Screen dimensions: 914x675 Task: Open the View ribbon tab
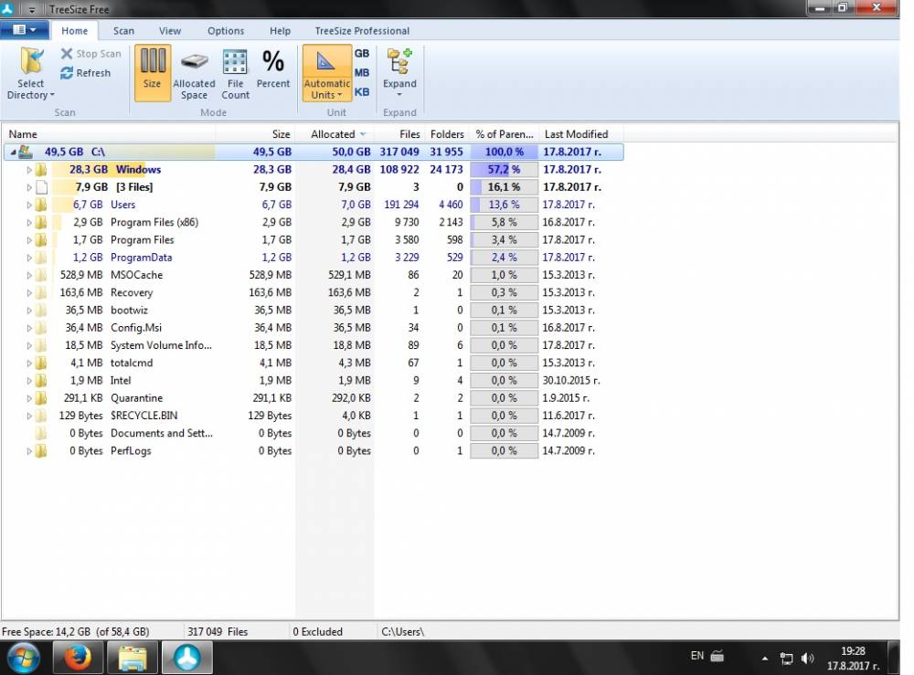(x=170, y=31)
